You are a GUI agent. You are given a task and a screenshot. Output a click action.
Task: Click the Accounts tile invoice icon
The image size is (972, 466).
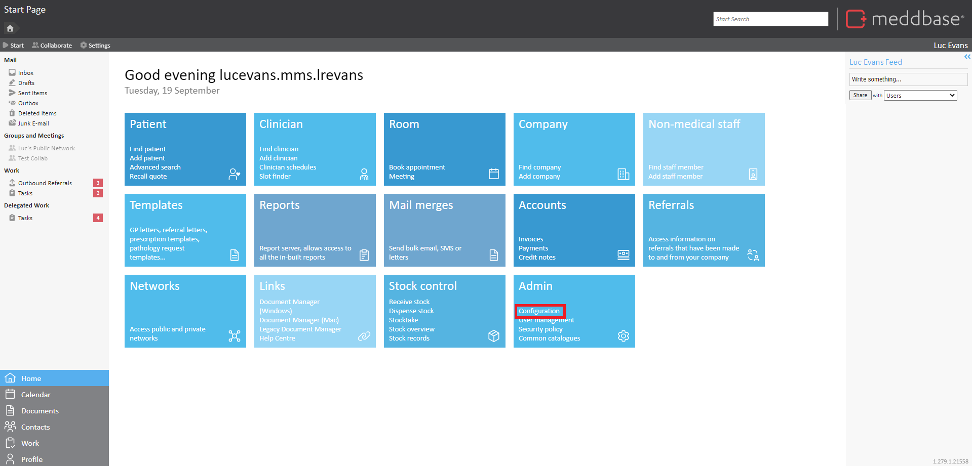[x=623, y=255]
